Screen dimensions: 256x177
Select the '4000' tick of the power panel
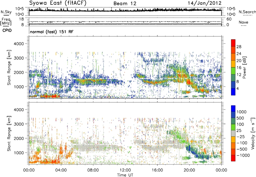(x=19, y=44)
